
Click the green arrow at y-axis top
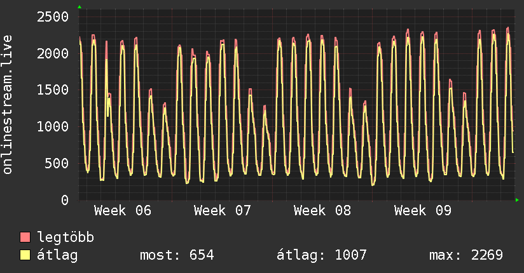click(x=79, y=7)
